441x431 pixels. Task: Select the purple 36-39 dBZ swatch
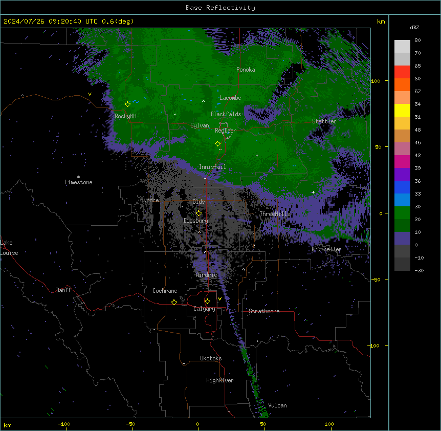tap(402, 174)
